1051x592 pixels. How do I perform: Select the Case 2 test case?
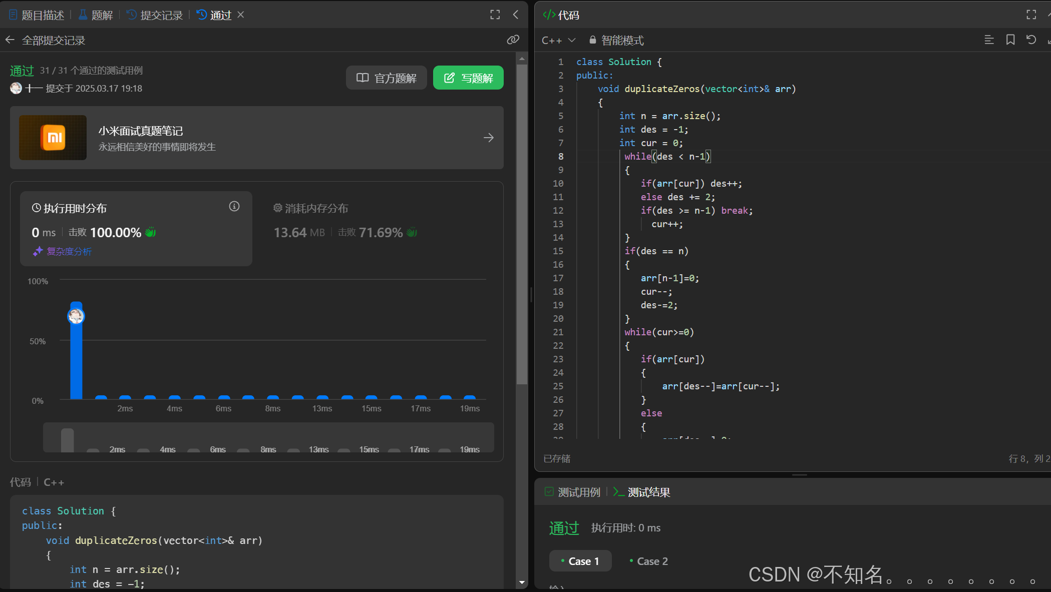point(648,561)
